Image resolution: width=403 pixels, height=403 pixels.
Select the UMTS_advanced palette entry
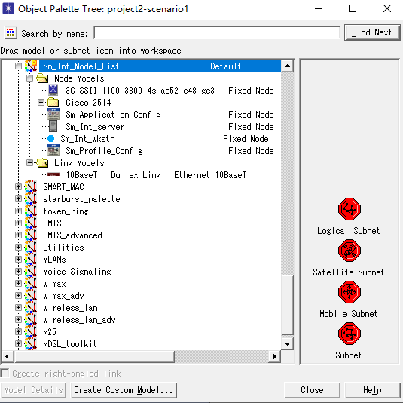click(x=72, y=235)
